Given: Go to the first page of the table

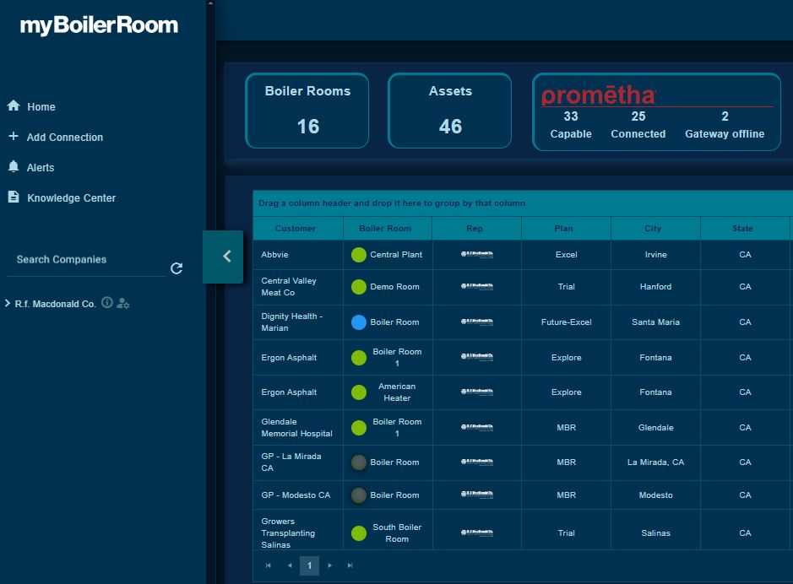Looking at the screenshot, I should [x=269, y=565].
